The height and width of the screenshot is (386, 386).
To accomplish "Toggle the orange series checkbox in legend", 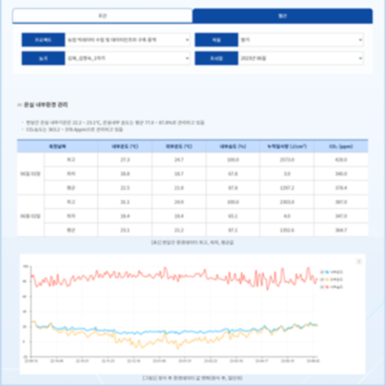I will pos(322,279).
